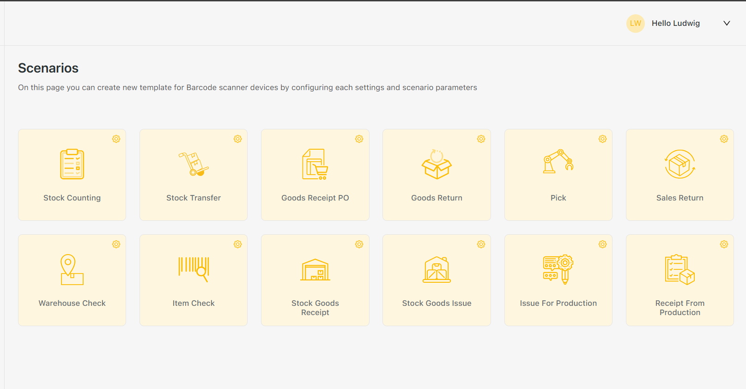746x389 pixels.
Task: Open settings gear on Stock Counting card
Action: (x=116, y=139)
